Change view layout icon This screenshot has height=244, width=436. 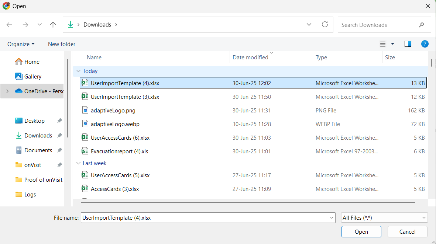click(x=383, y=44)
